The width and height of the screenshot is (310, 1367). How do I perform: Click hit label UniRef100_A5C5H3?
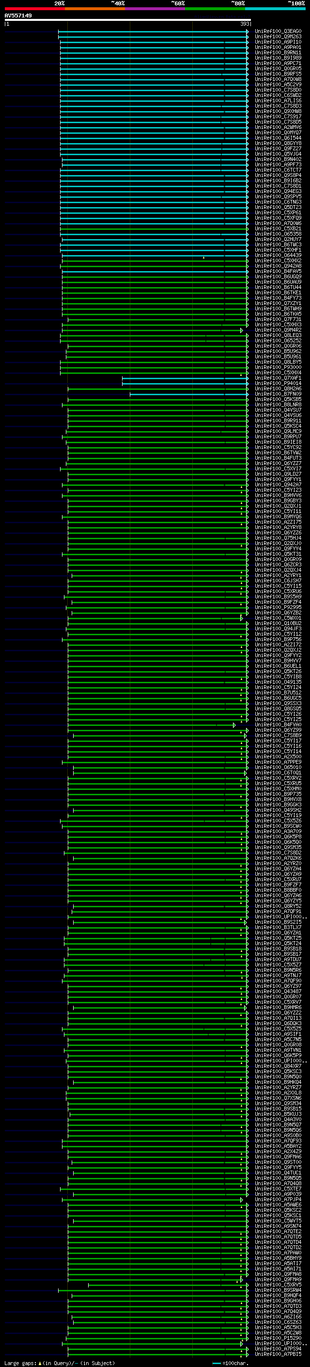[x=278, y=1328]
